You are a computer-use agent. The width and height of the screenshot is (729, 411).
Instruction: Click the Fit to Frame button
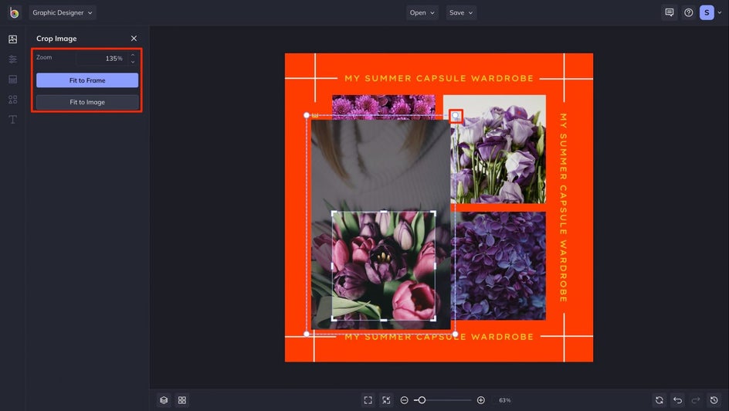(x=87, y=80)
